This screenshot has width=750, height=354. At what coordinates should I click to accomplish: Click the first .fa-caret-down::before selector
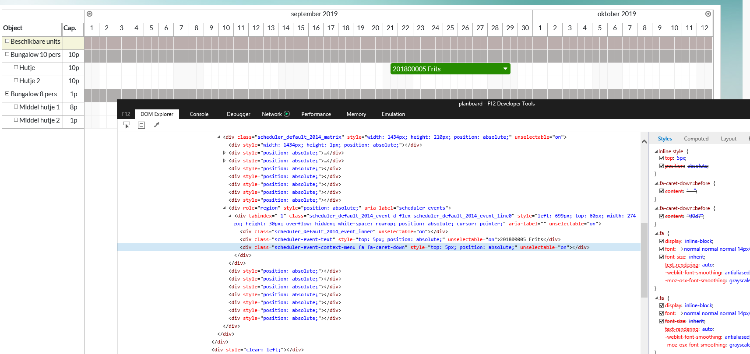tap(684, 183)
